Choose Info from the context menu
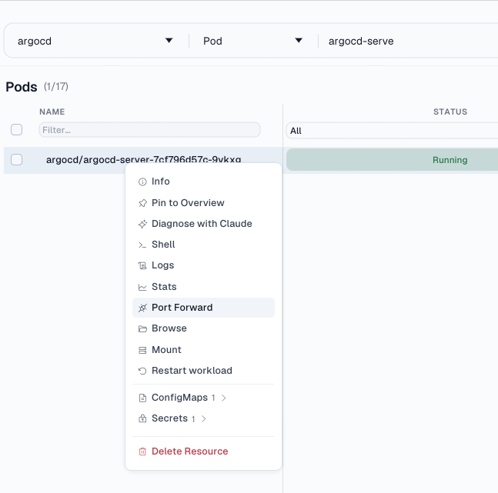The height and width of the screenshot is (493, 498). (x=203, y=182)
